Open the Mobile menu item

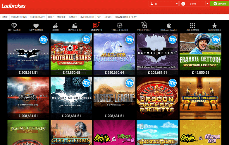click(61, 17)
